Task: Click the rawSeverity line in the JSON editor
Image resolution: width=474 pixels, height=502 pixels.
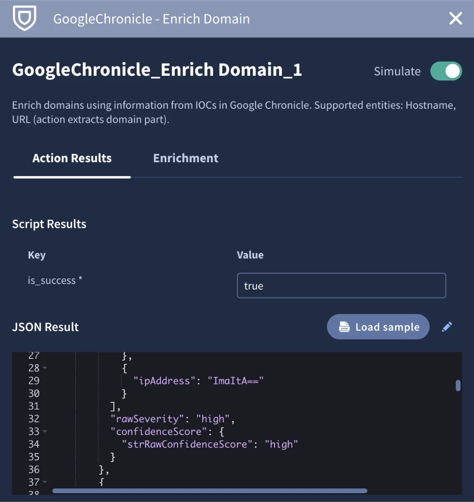Action: pyautogui.click(x=172, y=419)
